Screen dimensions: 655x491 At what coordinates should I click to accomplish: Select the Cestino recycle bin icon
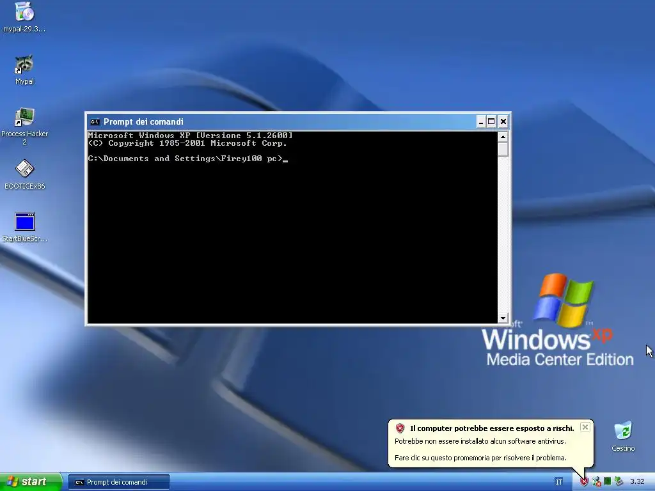(x=623, y=436)
